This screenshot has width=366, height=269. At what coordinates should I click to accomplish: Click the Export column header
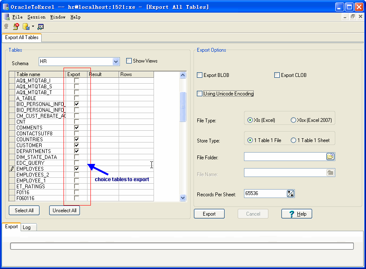[77, 74]
